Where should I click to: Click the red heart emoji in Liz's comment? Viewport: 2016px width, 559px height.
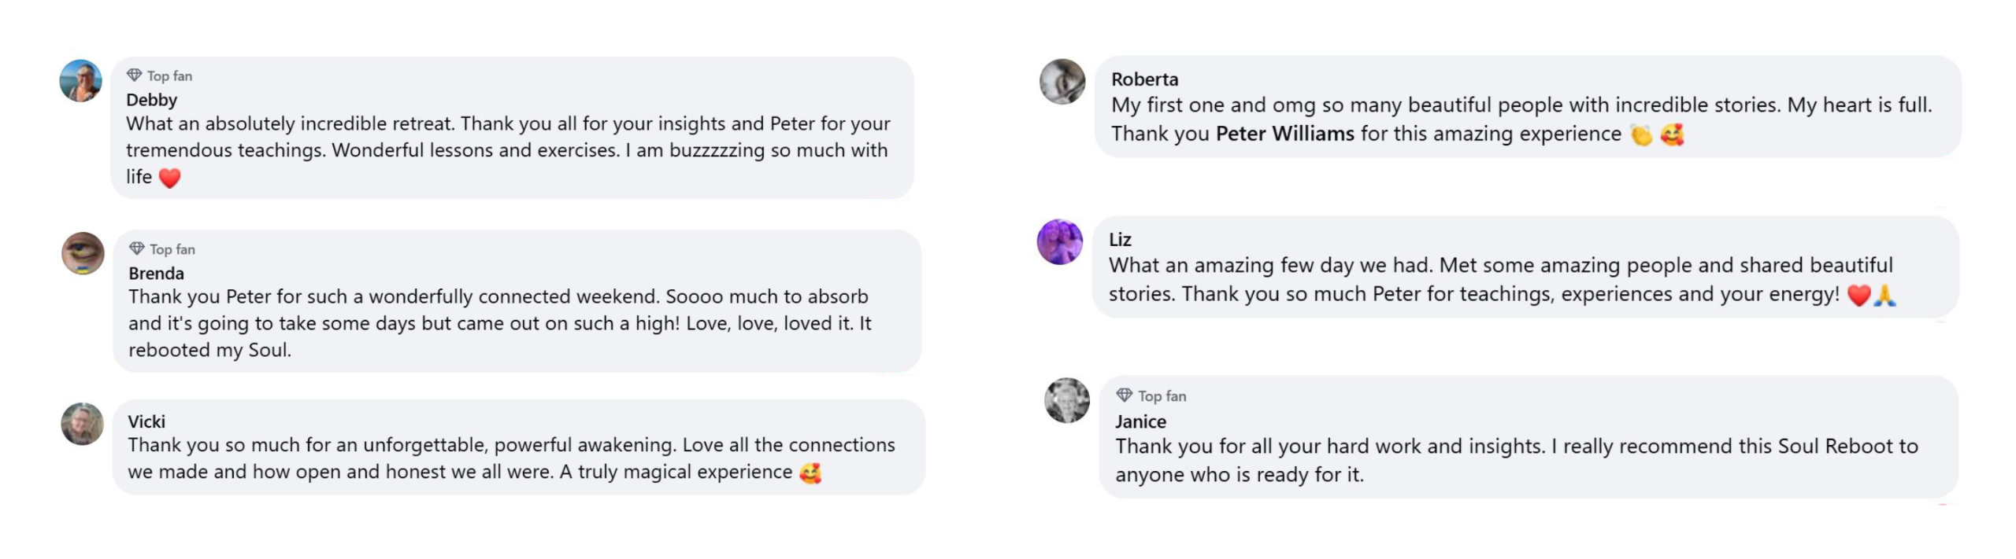coord(1859,296)
